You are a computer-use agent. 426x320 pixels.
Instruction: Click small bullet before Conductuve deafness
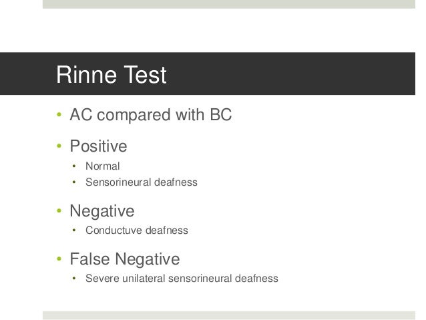pyautogui.click(x=74, y=230)
